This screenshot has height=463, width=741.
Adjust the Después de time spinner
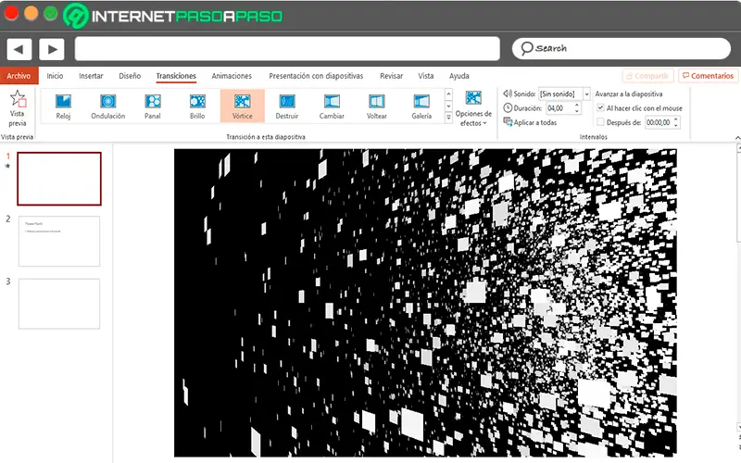tap(676, 122)
